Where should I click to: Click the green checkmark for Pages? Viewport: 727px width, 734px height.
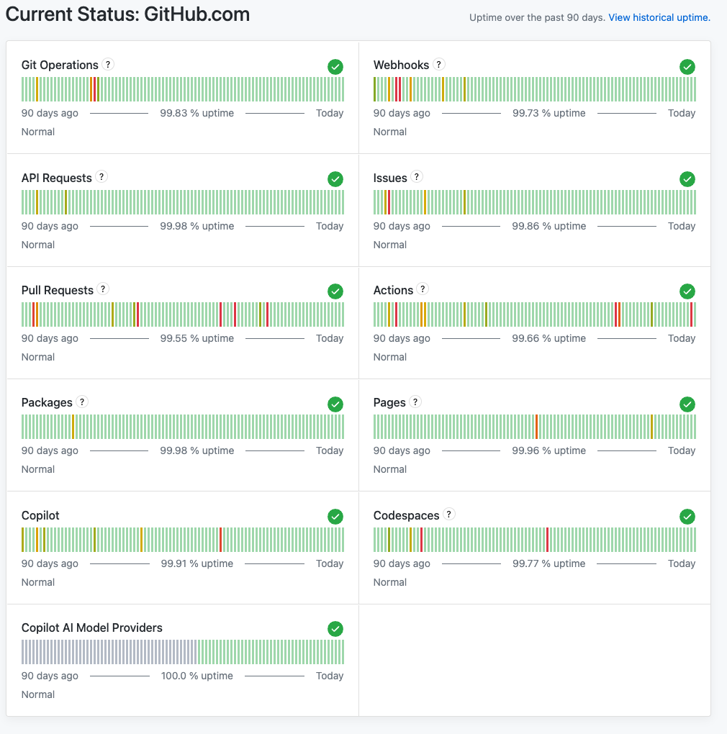(687, 404)
